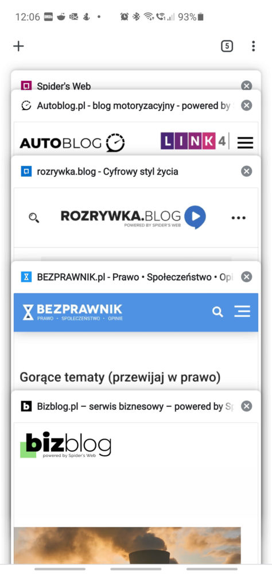Click the Bezprawnik search icon

pos(217,312)
